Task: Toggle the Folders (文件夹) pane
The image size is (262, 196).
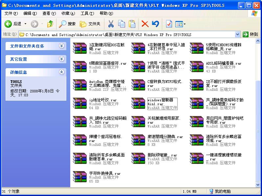Action: point(90,24)
